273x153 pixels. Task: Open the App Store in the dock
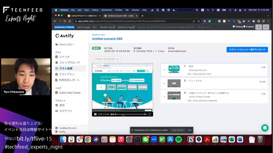tap(170, 139)
